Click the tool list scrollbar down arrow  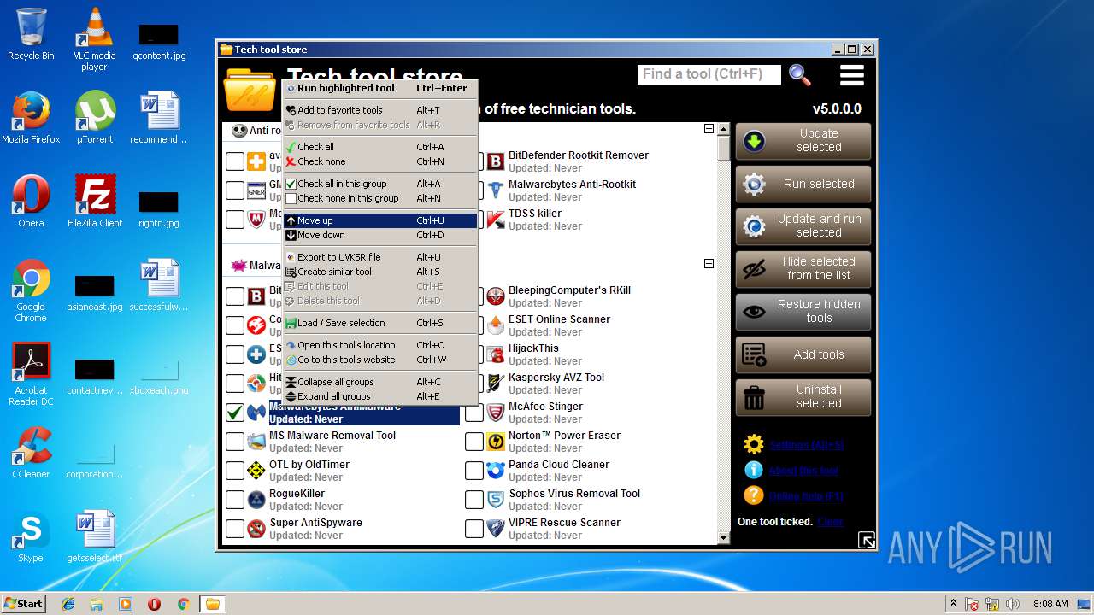[723, 538]
